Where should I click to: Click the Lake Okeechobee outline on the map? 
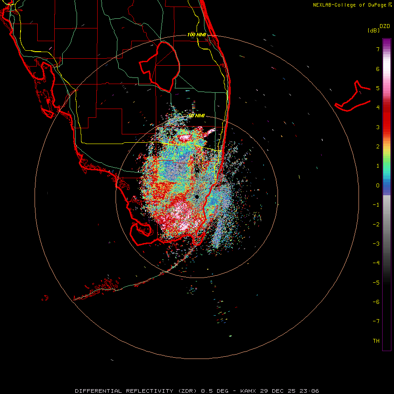point(160,67)
